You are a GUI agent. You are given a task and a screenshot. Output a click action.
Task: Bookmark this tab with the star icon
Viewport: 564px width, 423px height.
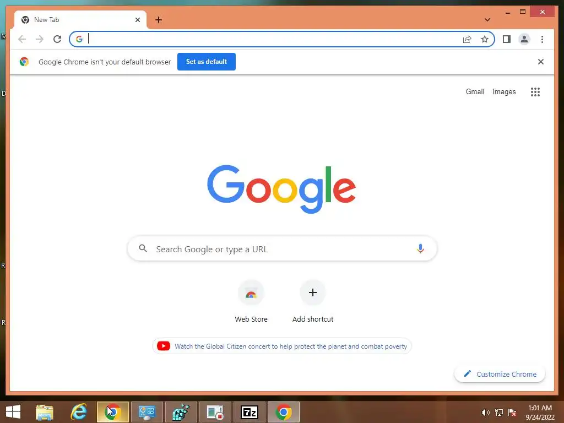[x=485, y=39]
